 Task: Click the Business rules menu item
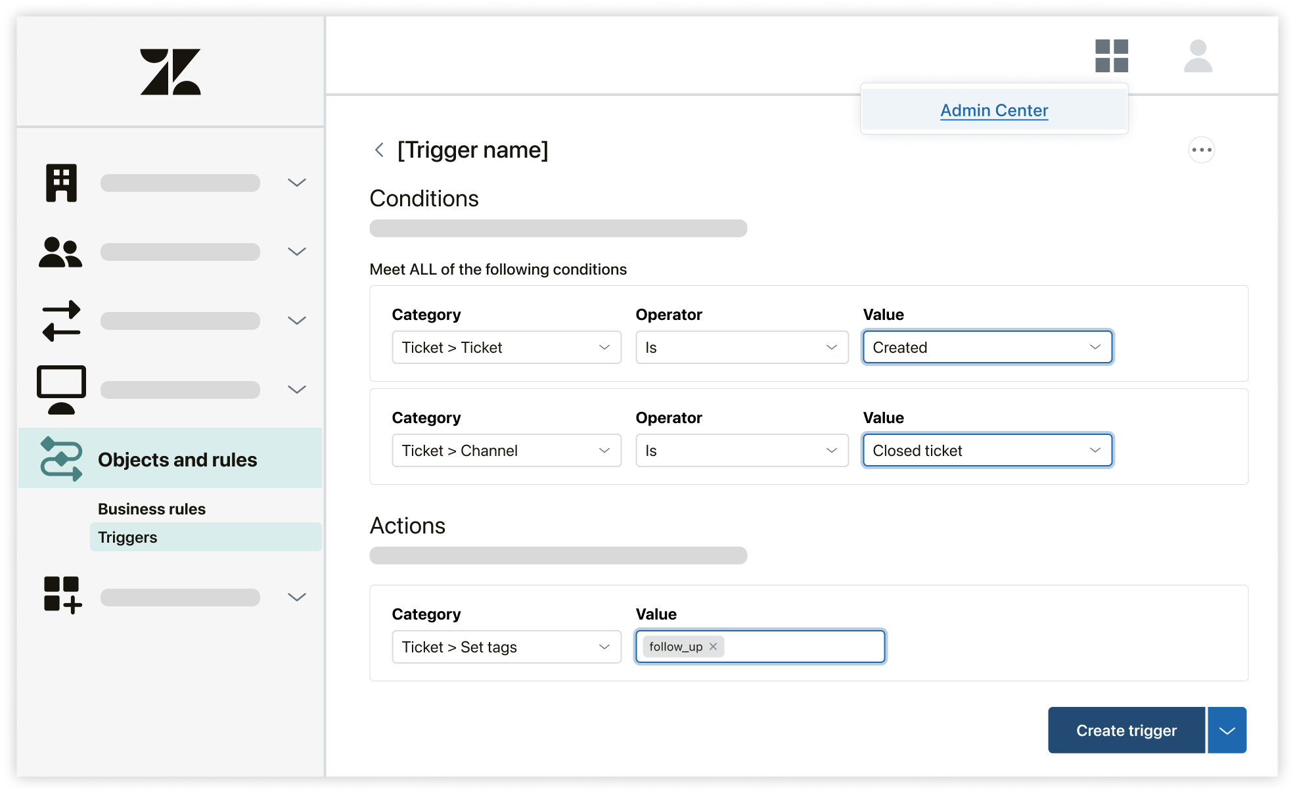pyautogui.click(x=152, y=507)
